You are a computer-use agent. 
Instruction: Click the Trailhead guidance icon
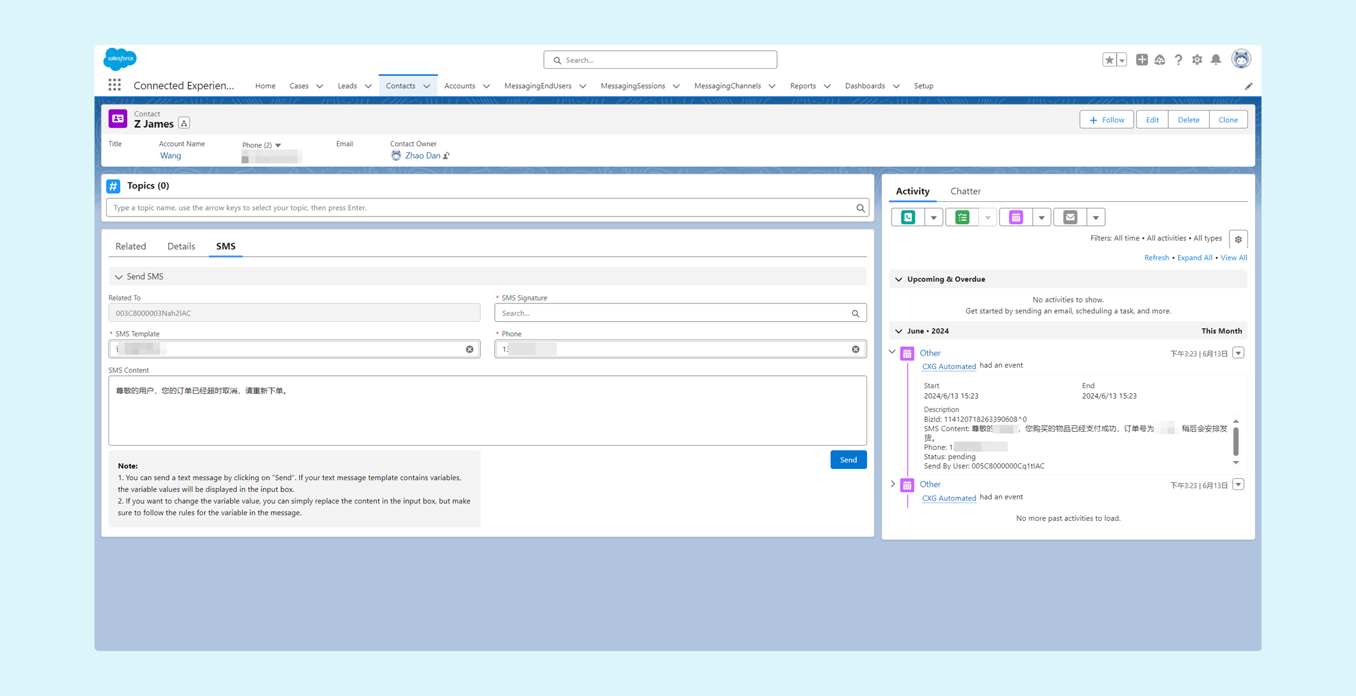point(1160,60)
